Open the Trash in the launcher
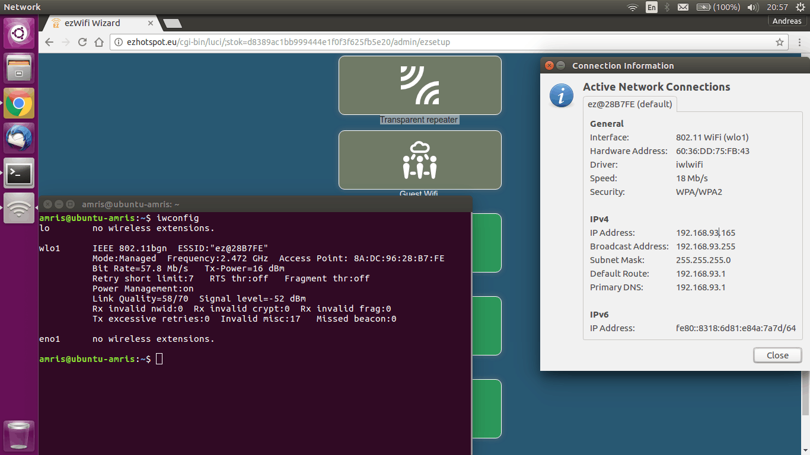This screenshot has height=455, width=810. coord(19,436)
